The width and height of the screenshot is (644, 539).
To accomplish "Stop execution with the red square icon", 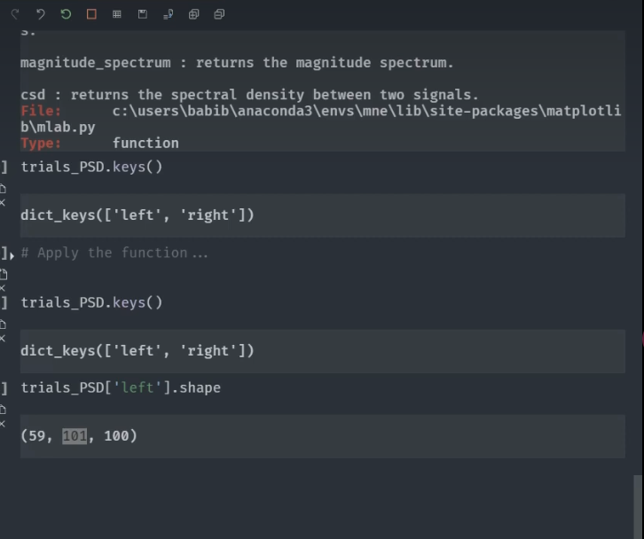I will 91,14.
